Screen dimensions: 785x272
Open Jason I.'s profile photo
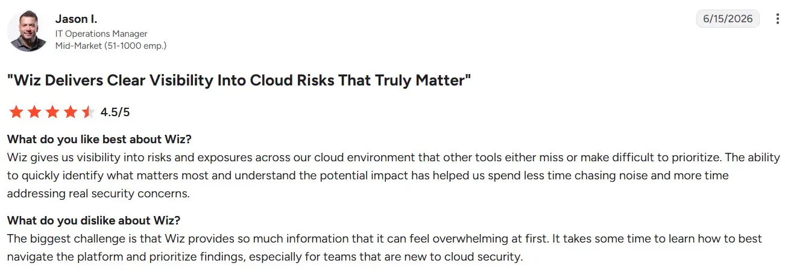click(28, 31)
